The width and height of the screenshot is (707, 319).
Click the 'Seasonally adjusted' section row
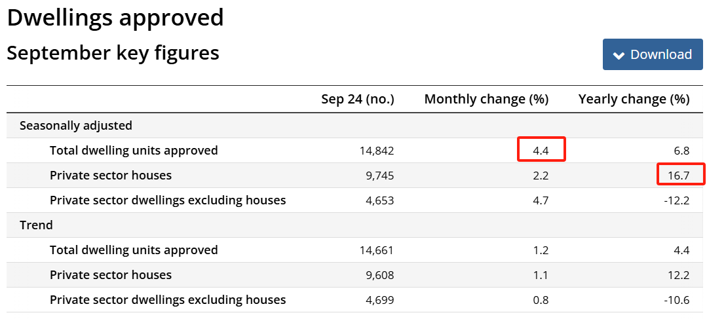coord(76,125)
